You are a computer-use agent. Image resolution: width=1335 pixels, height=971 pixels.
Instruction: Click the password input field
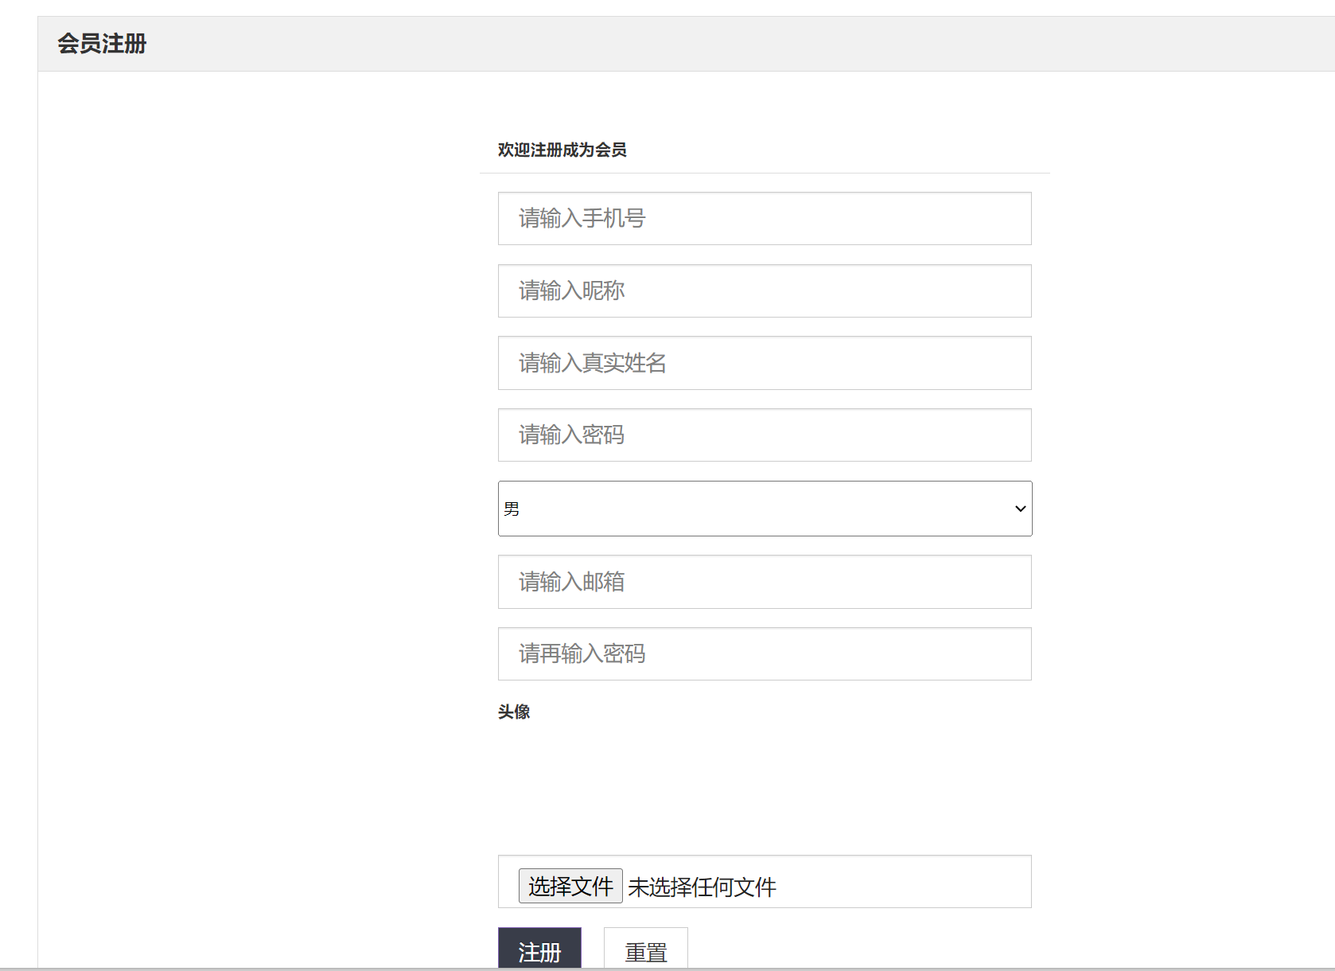click(x=764, y=435)
